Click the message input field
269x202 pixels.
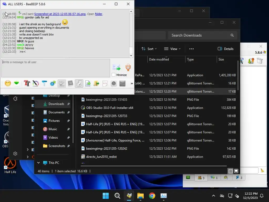pyautogui.click(x=56, y=68)
